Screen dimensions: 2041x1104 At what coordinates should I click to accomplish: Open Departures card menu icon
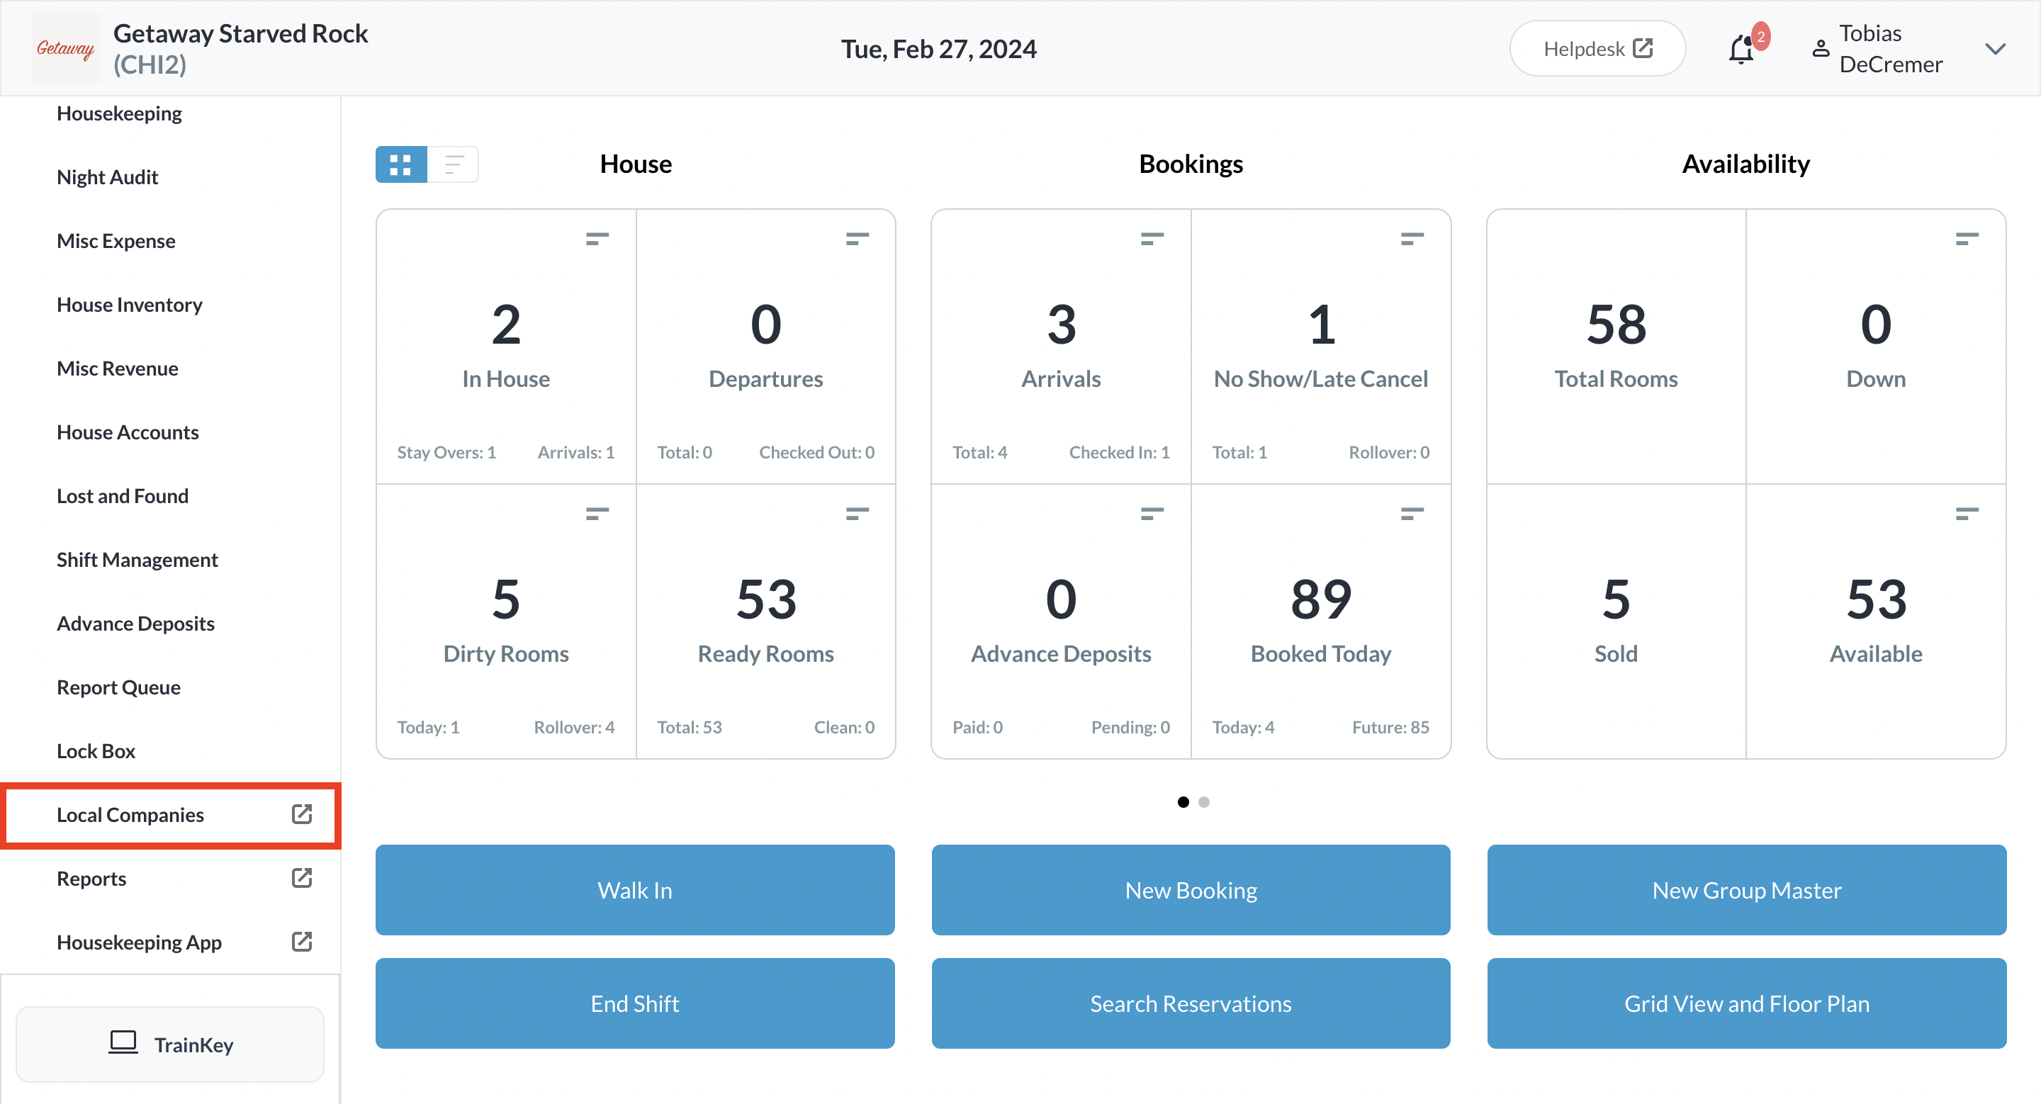click(857, 238)
